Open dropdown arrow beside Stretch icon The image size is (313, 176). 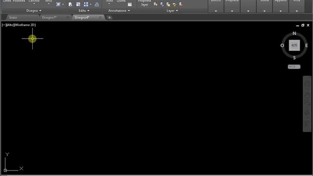[63, 4]
